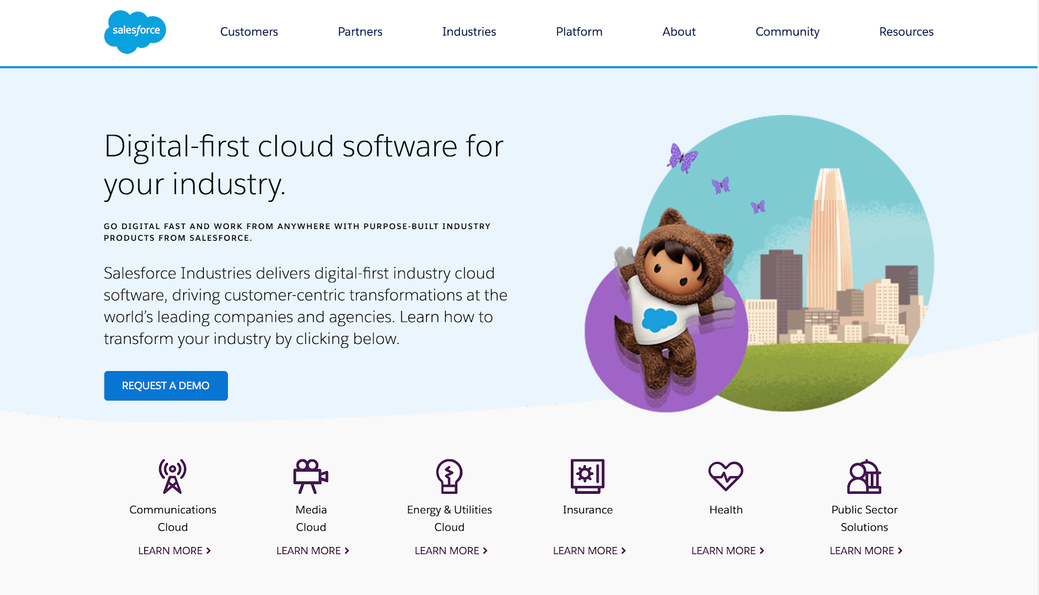Screen dimensions: 1039x595
Task: Click the Communications Cloud label
Action: click(x=173, y=518)
